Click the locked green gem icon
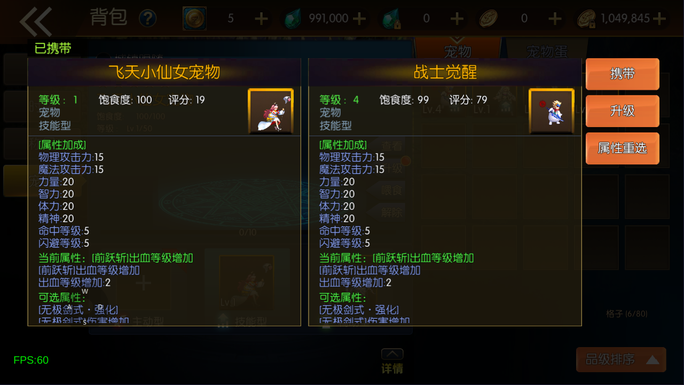The height and width of the screenshot is (385, 684). click(391, 19)
